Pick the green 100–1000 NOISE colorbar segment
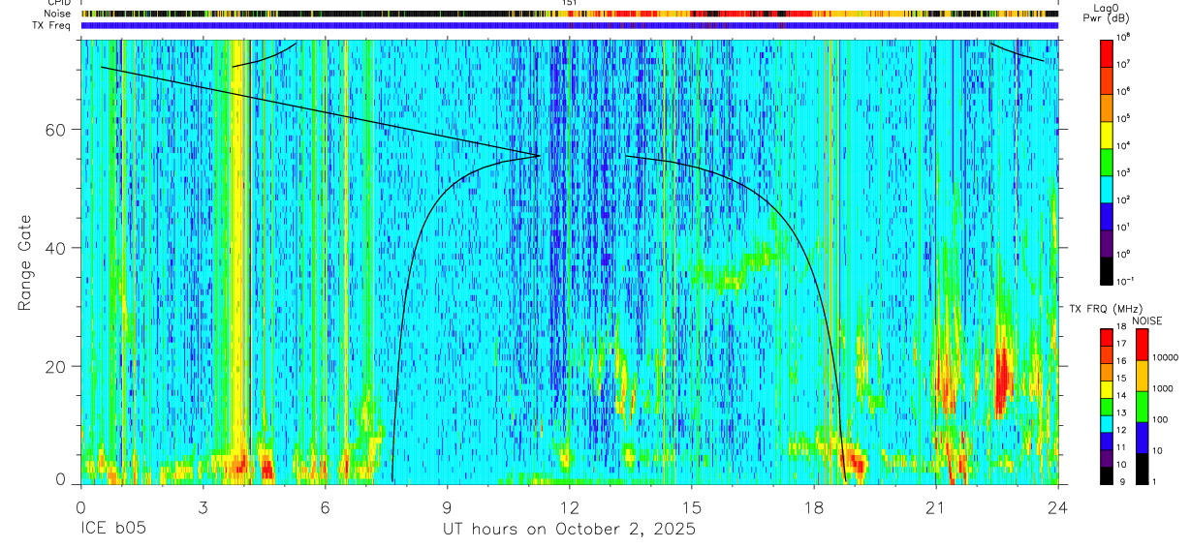The image size is (1190, 549). click(1143, 407)
